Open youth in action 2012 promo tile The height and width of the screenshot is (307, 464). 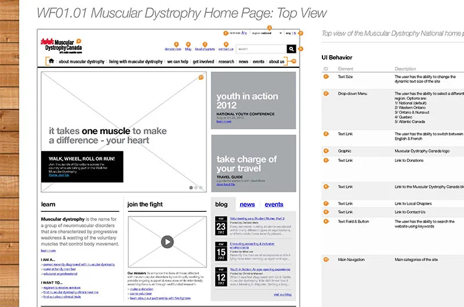[253, 100]
